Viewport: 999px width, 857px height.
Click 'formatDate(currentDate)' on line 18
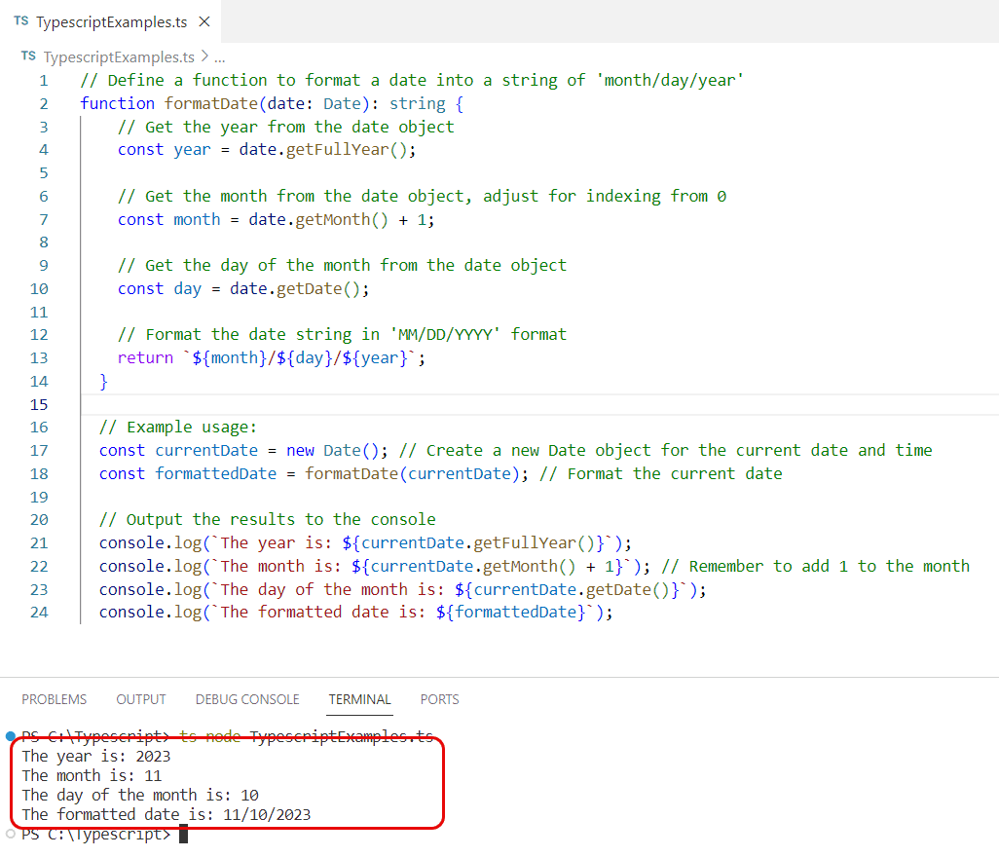[x=412, y=474]
